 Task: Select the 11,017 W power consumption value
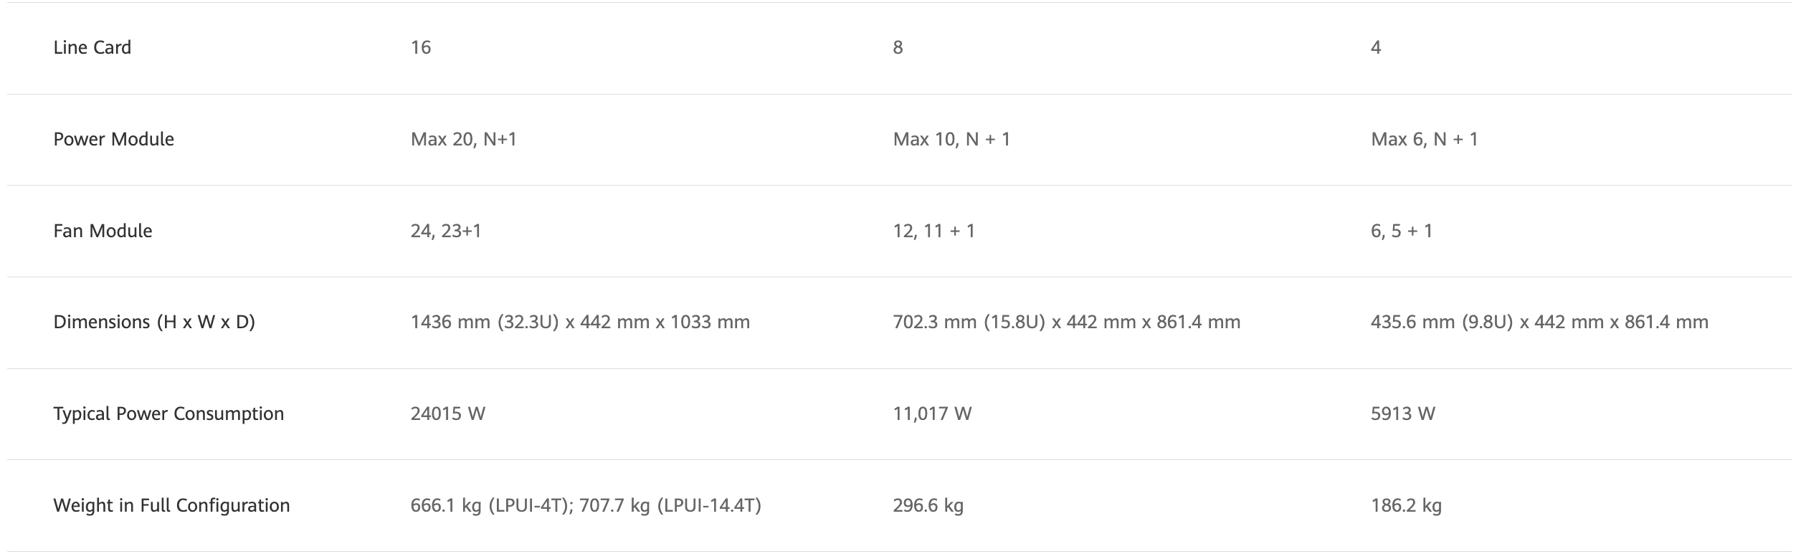[932, 414]
